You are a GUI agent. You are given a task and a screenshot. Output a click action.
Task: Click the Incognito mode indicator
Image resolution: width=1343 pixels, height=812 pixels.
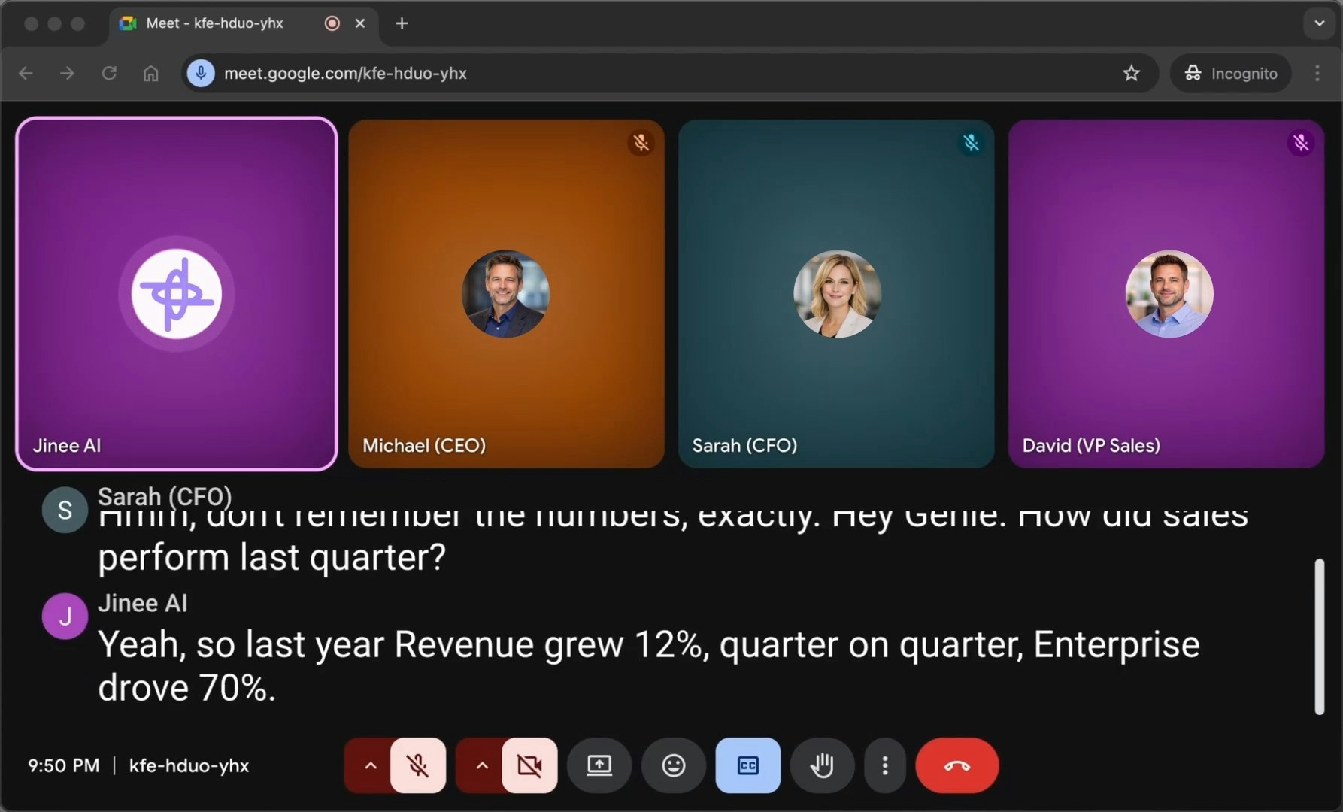(x=1231, y=73)
